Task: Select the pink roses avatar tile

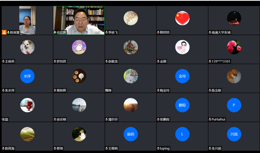Action: coord(234,47)
